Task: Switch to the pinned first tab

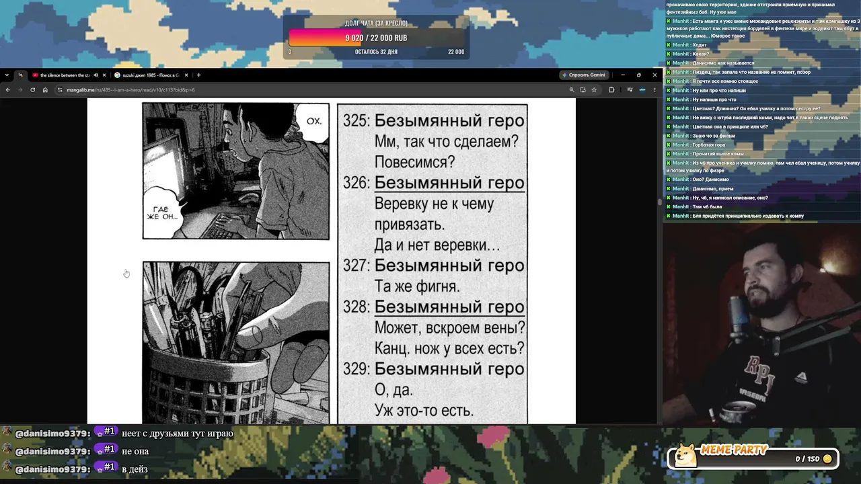Action: (x=21, y=75)
